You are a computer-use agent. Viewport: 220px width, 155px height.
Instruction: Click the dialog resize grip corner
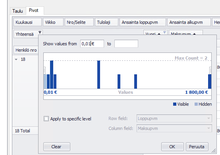pos(214,151)
